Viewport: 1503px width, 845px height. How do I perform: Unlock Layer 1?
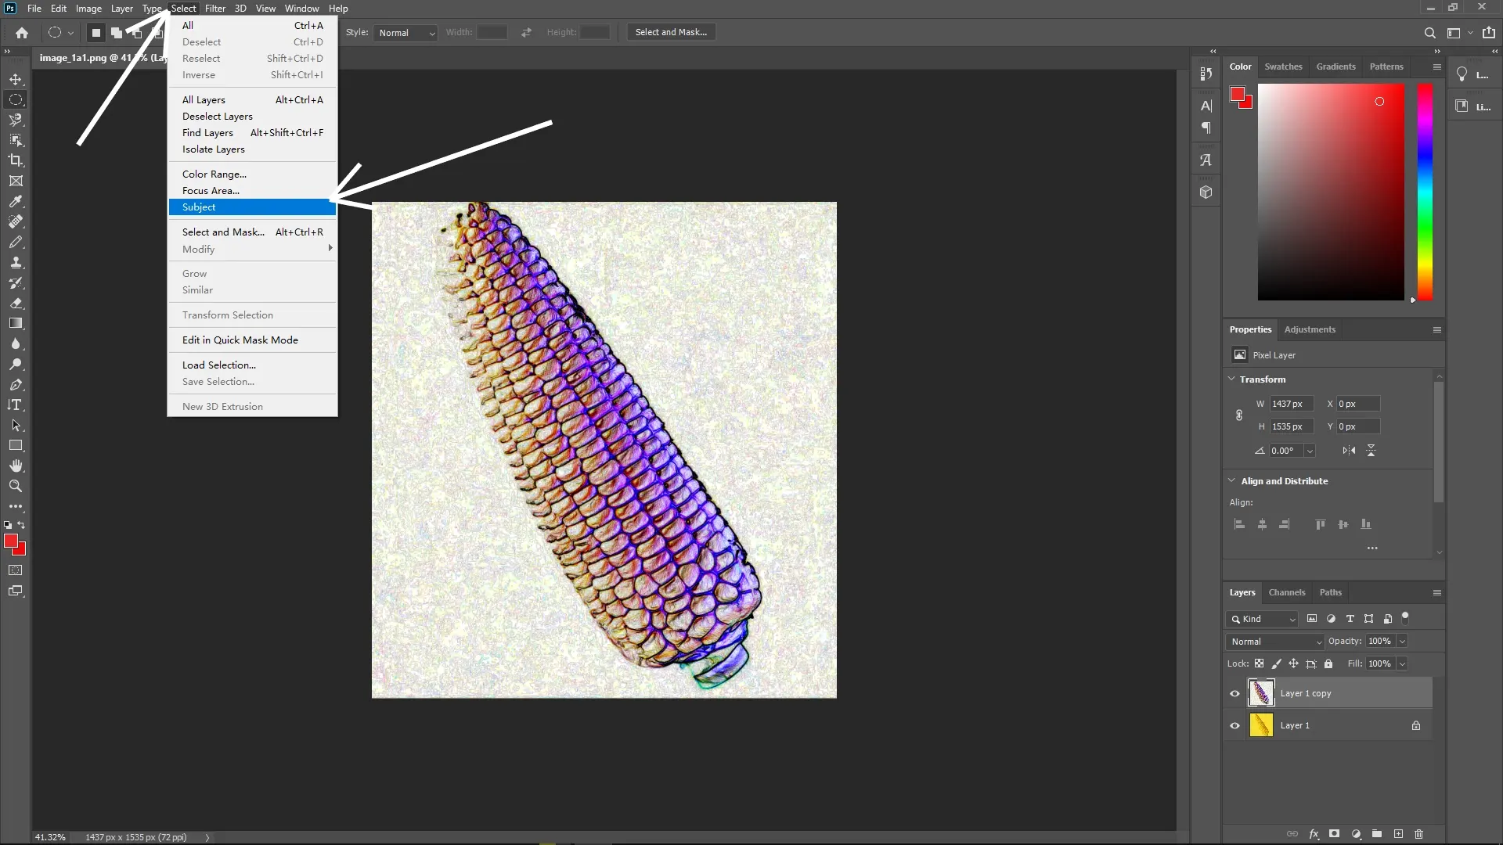click(1415, 725)
